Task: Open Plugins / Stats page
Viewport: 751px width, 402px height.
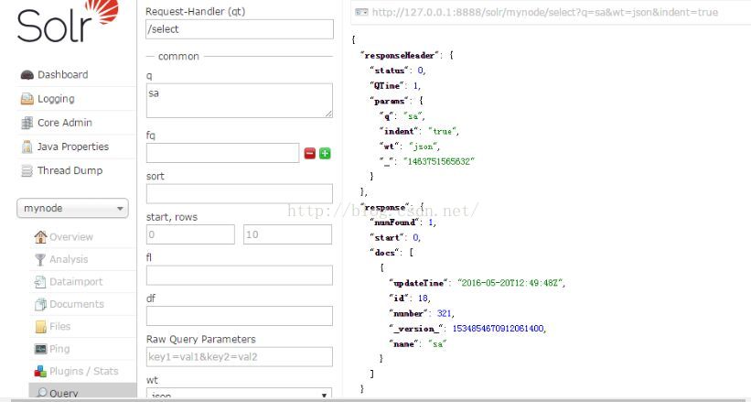Action: (83, 371)
